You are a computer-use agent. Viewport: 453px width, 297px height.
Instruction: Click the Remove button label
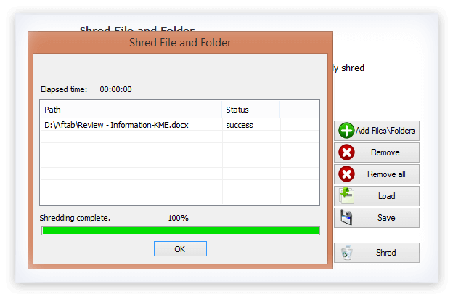point(385,152)
